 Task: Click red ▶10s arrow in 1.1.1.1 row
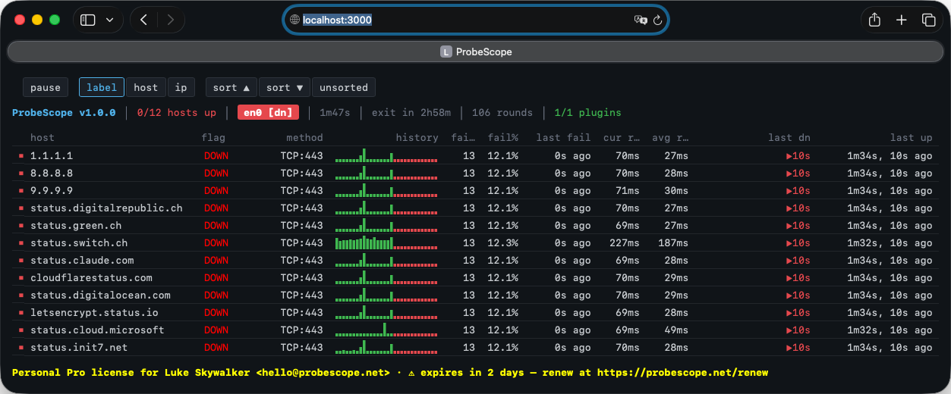coord(798,155)
